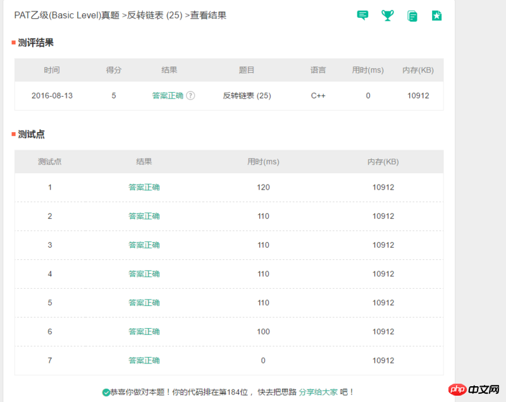Viewport: 506px width, 402px height.
Task: Click the 120 ms time of test point 1
Action: [263, 187]
